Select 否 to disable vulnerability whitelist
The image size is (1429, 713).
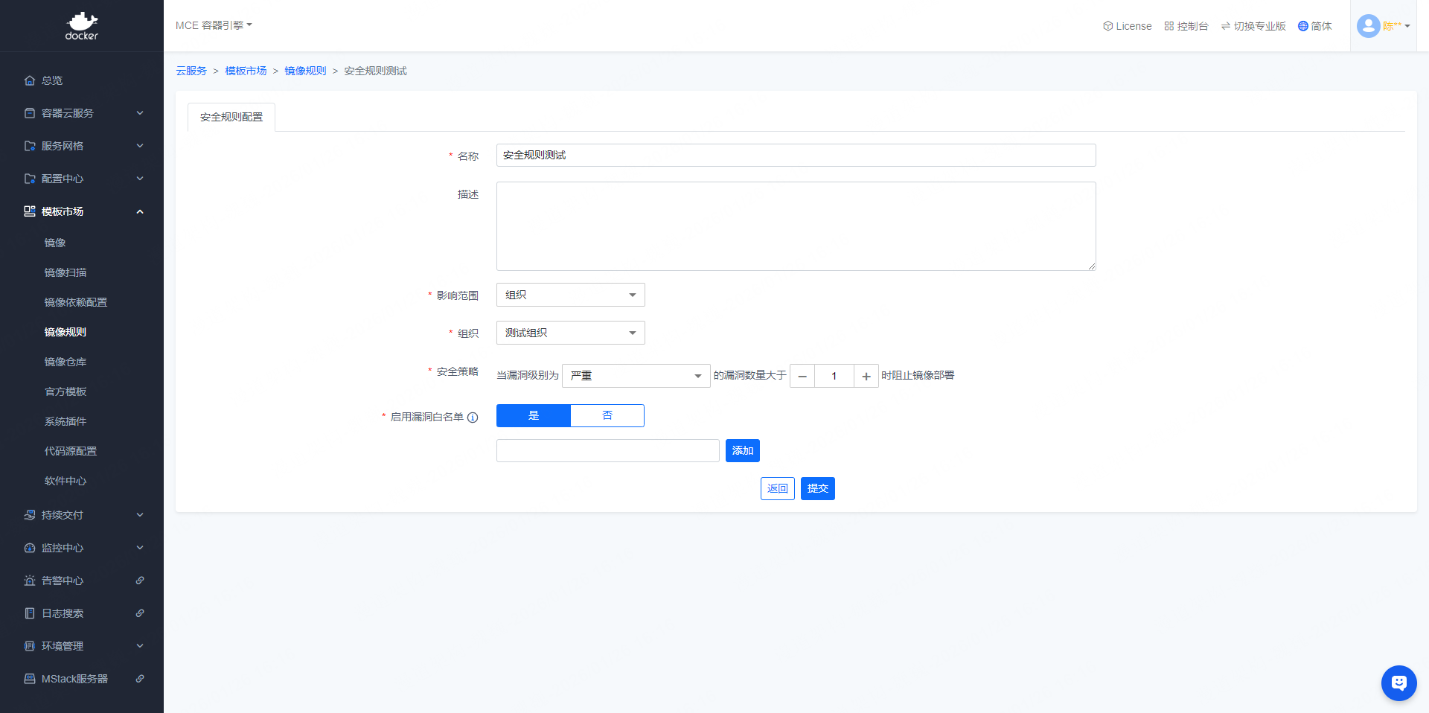tap(607, 415)
